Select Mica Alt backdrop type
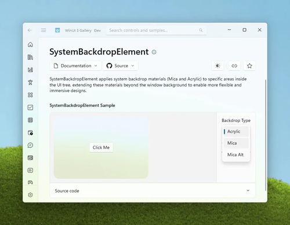The image size is (290, 225). click(236, 154)
